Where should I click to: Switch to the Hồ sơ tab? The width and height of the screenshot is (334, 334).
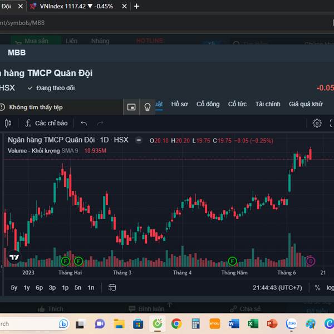coord(179,104)
